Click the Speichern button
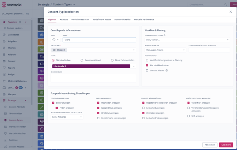237x150 pixels. point(226,145)
